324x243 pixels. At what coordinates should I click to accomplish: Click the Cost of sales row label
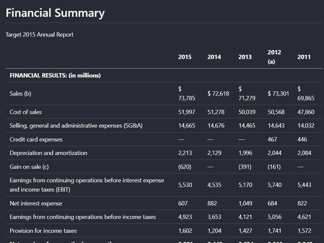coord(26,112)
